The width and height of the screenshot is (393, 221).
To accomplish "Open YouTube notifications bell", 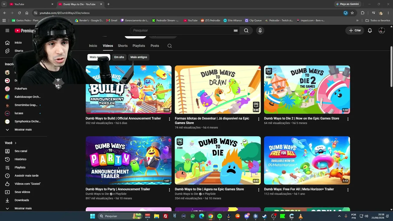I will pos(370,30).
